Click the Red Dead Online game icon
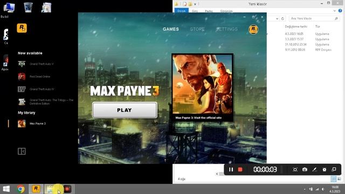This screenshot has width=345, height=194. (x=22, y=77)
